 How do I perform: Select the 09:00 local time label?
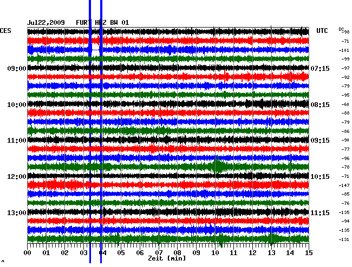(17, 68)
